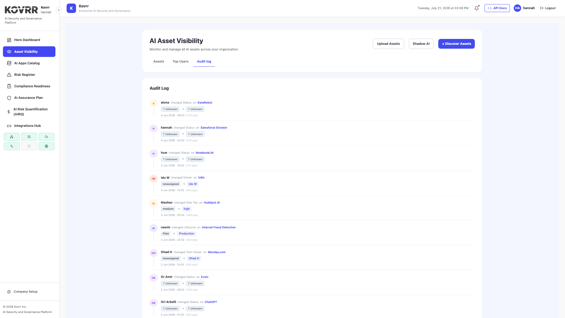Click Ohad H's OH avatar
The image size is (565, 318).
154,253
